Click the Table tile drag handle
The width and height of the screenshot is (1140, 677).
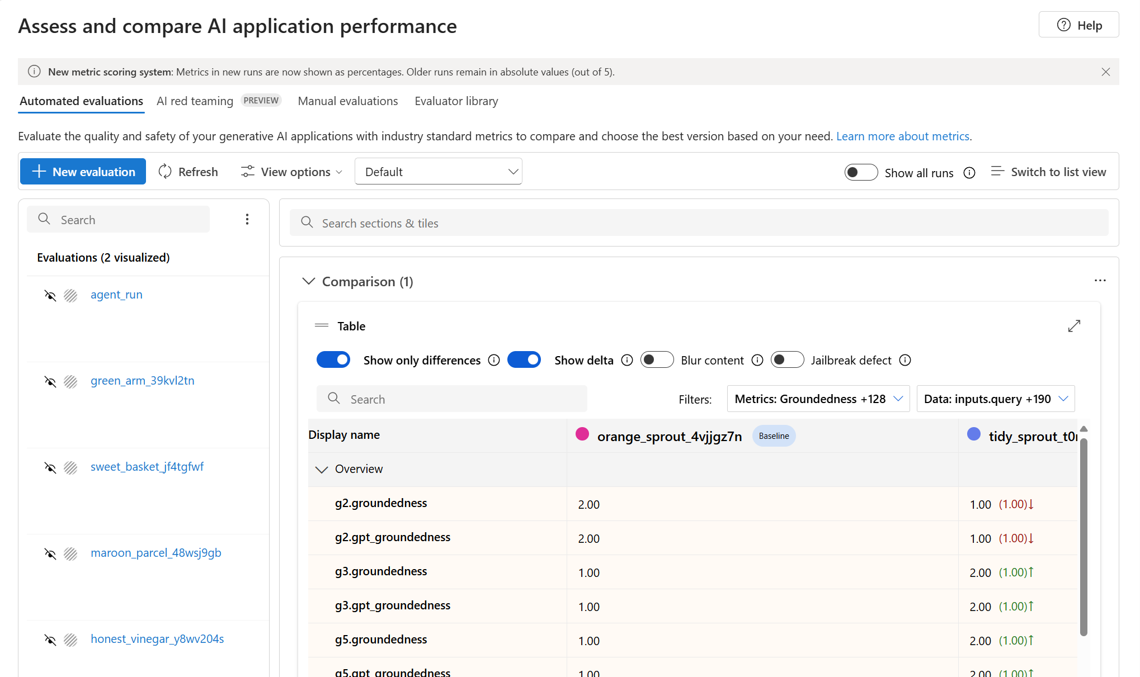click(322, 325)
